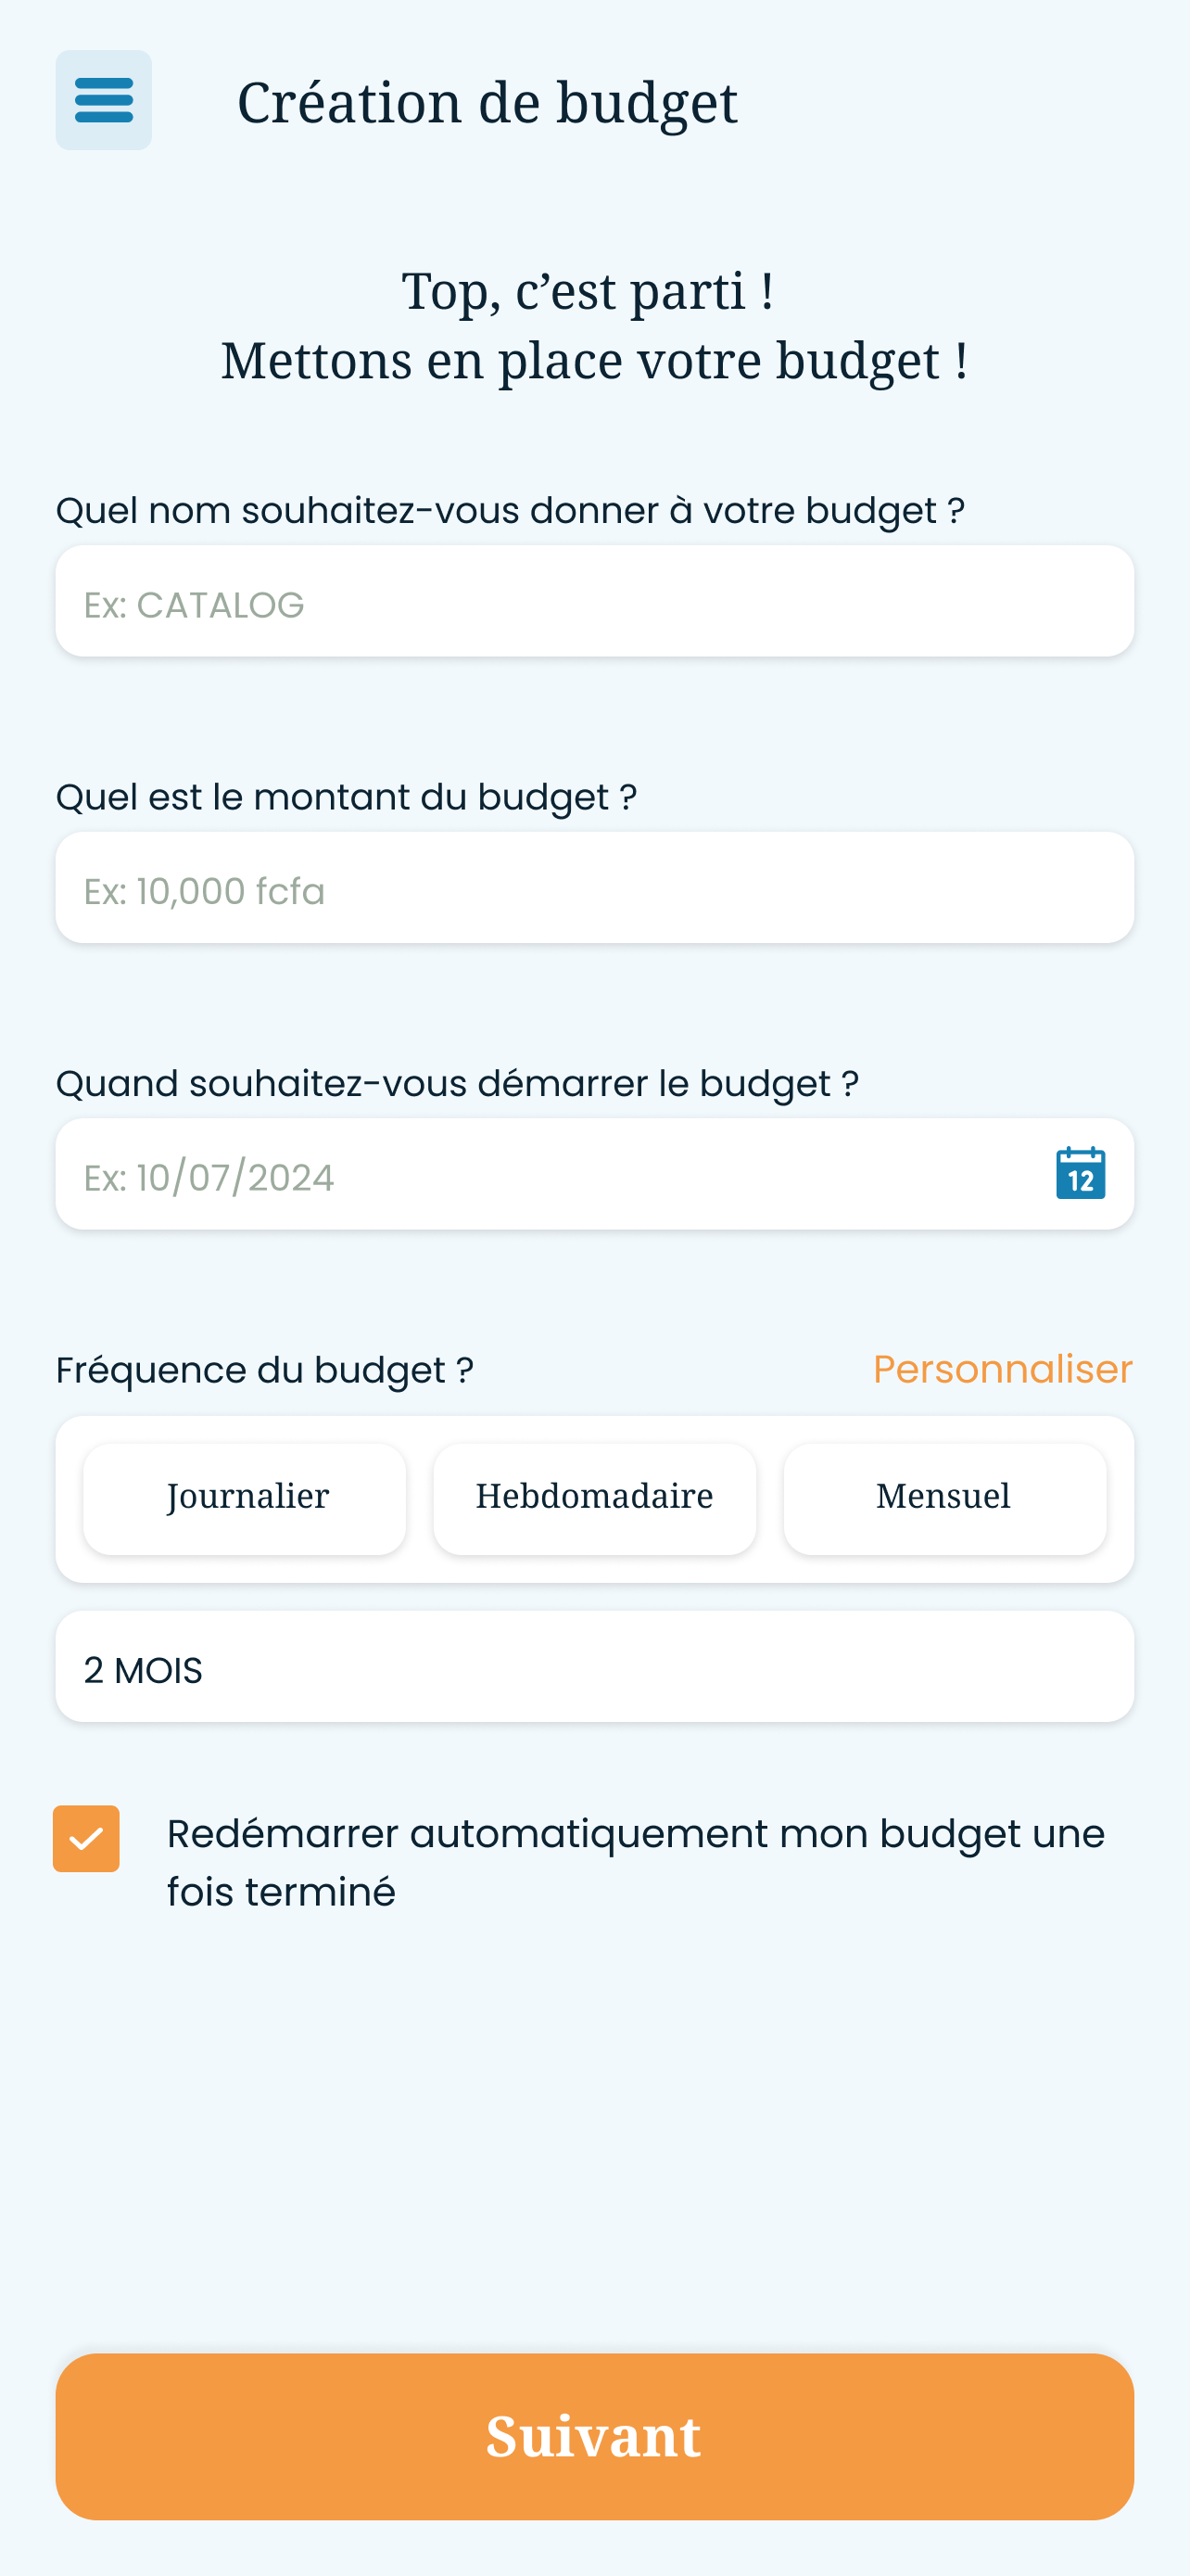The width and height of the screenshot is (1190, 2576).
Task: Open the hamburger menu
Action: point(104,100)
